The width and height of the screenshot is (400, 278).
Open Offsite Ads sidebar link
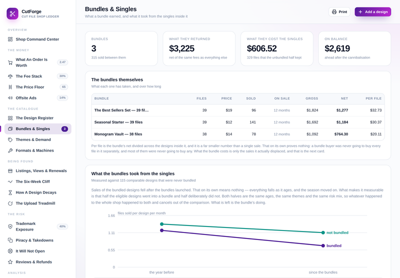38,98
